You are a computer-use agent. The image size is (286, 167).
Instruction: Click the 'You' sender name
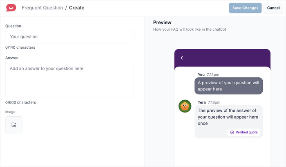[201, 74]
